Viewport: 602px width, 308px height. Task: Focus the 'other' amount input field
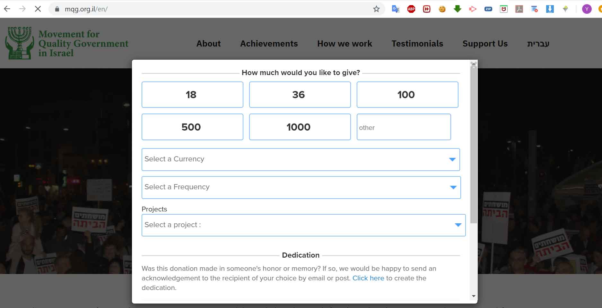[404, 127]
